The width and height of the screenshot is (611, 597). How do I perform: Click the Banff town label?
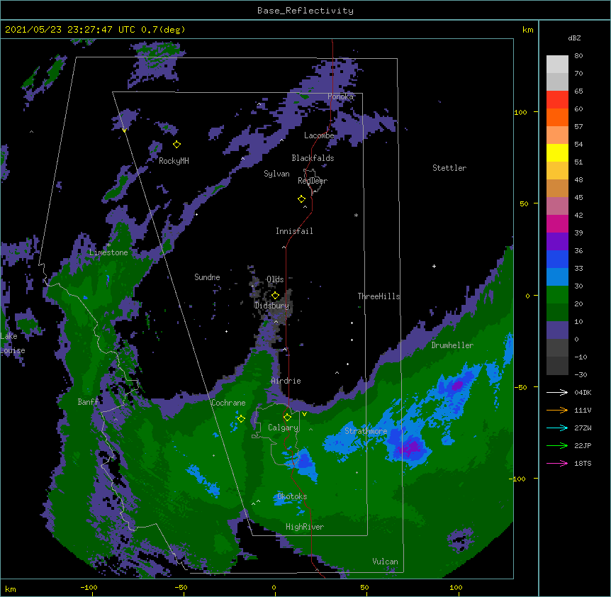pyautogui.click(x=88, y=402)
